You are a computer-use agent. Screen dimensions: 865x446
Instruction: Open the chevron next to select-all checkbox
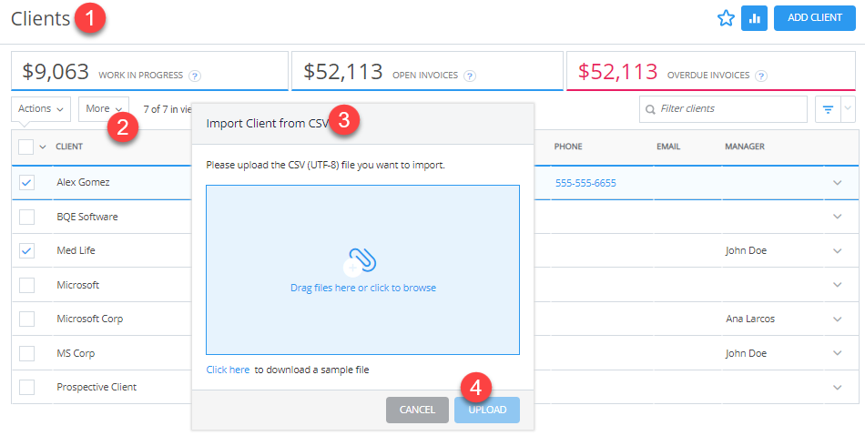tap(43, 147)
